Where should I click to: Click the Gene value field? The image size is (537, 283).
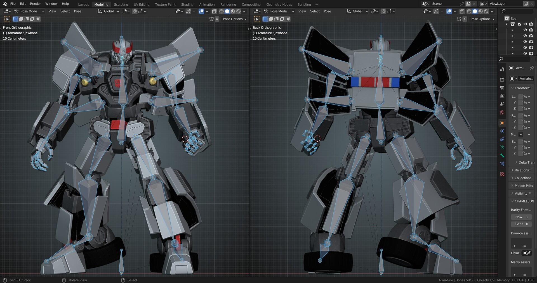pos(521,224)
